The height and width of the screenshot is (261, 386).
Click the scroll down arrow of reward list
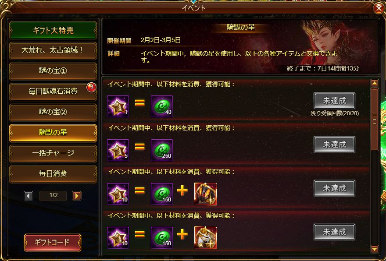(375, 249)
